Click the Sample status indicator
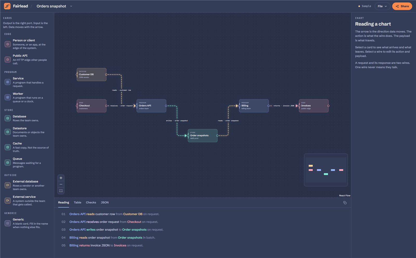 (x=365, y=6)
